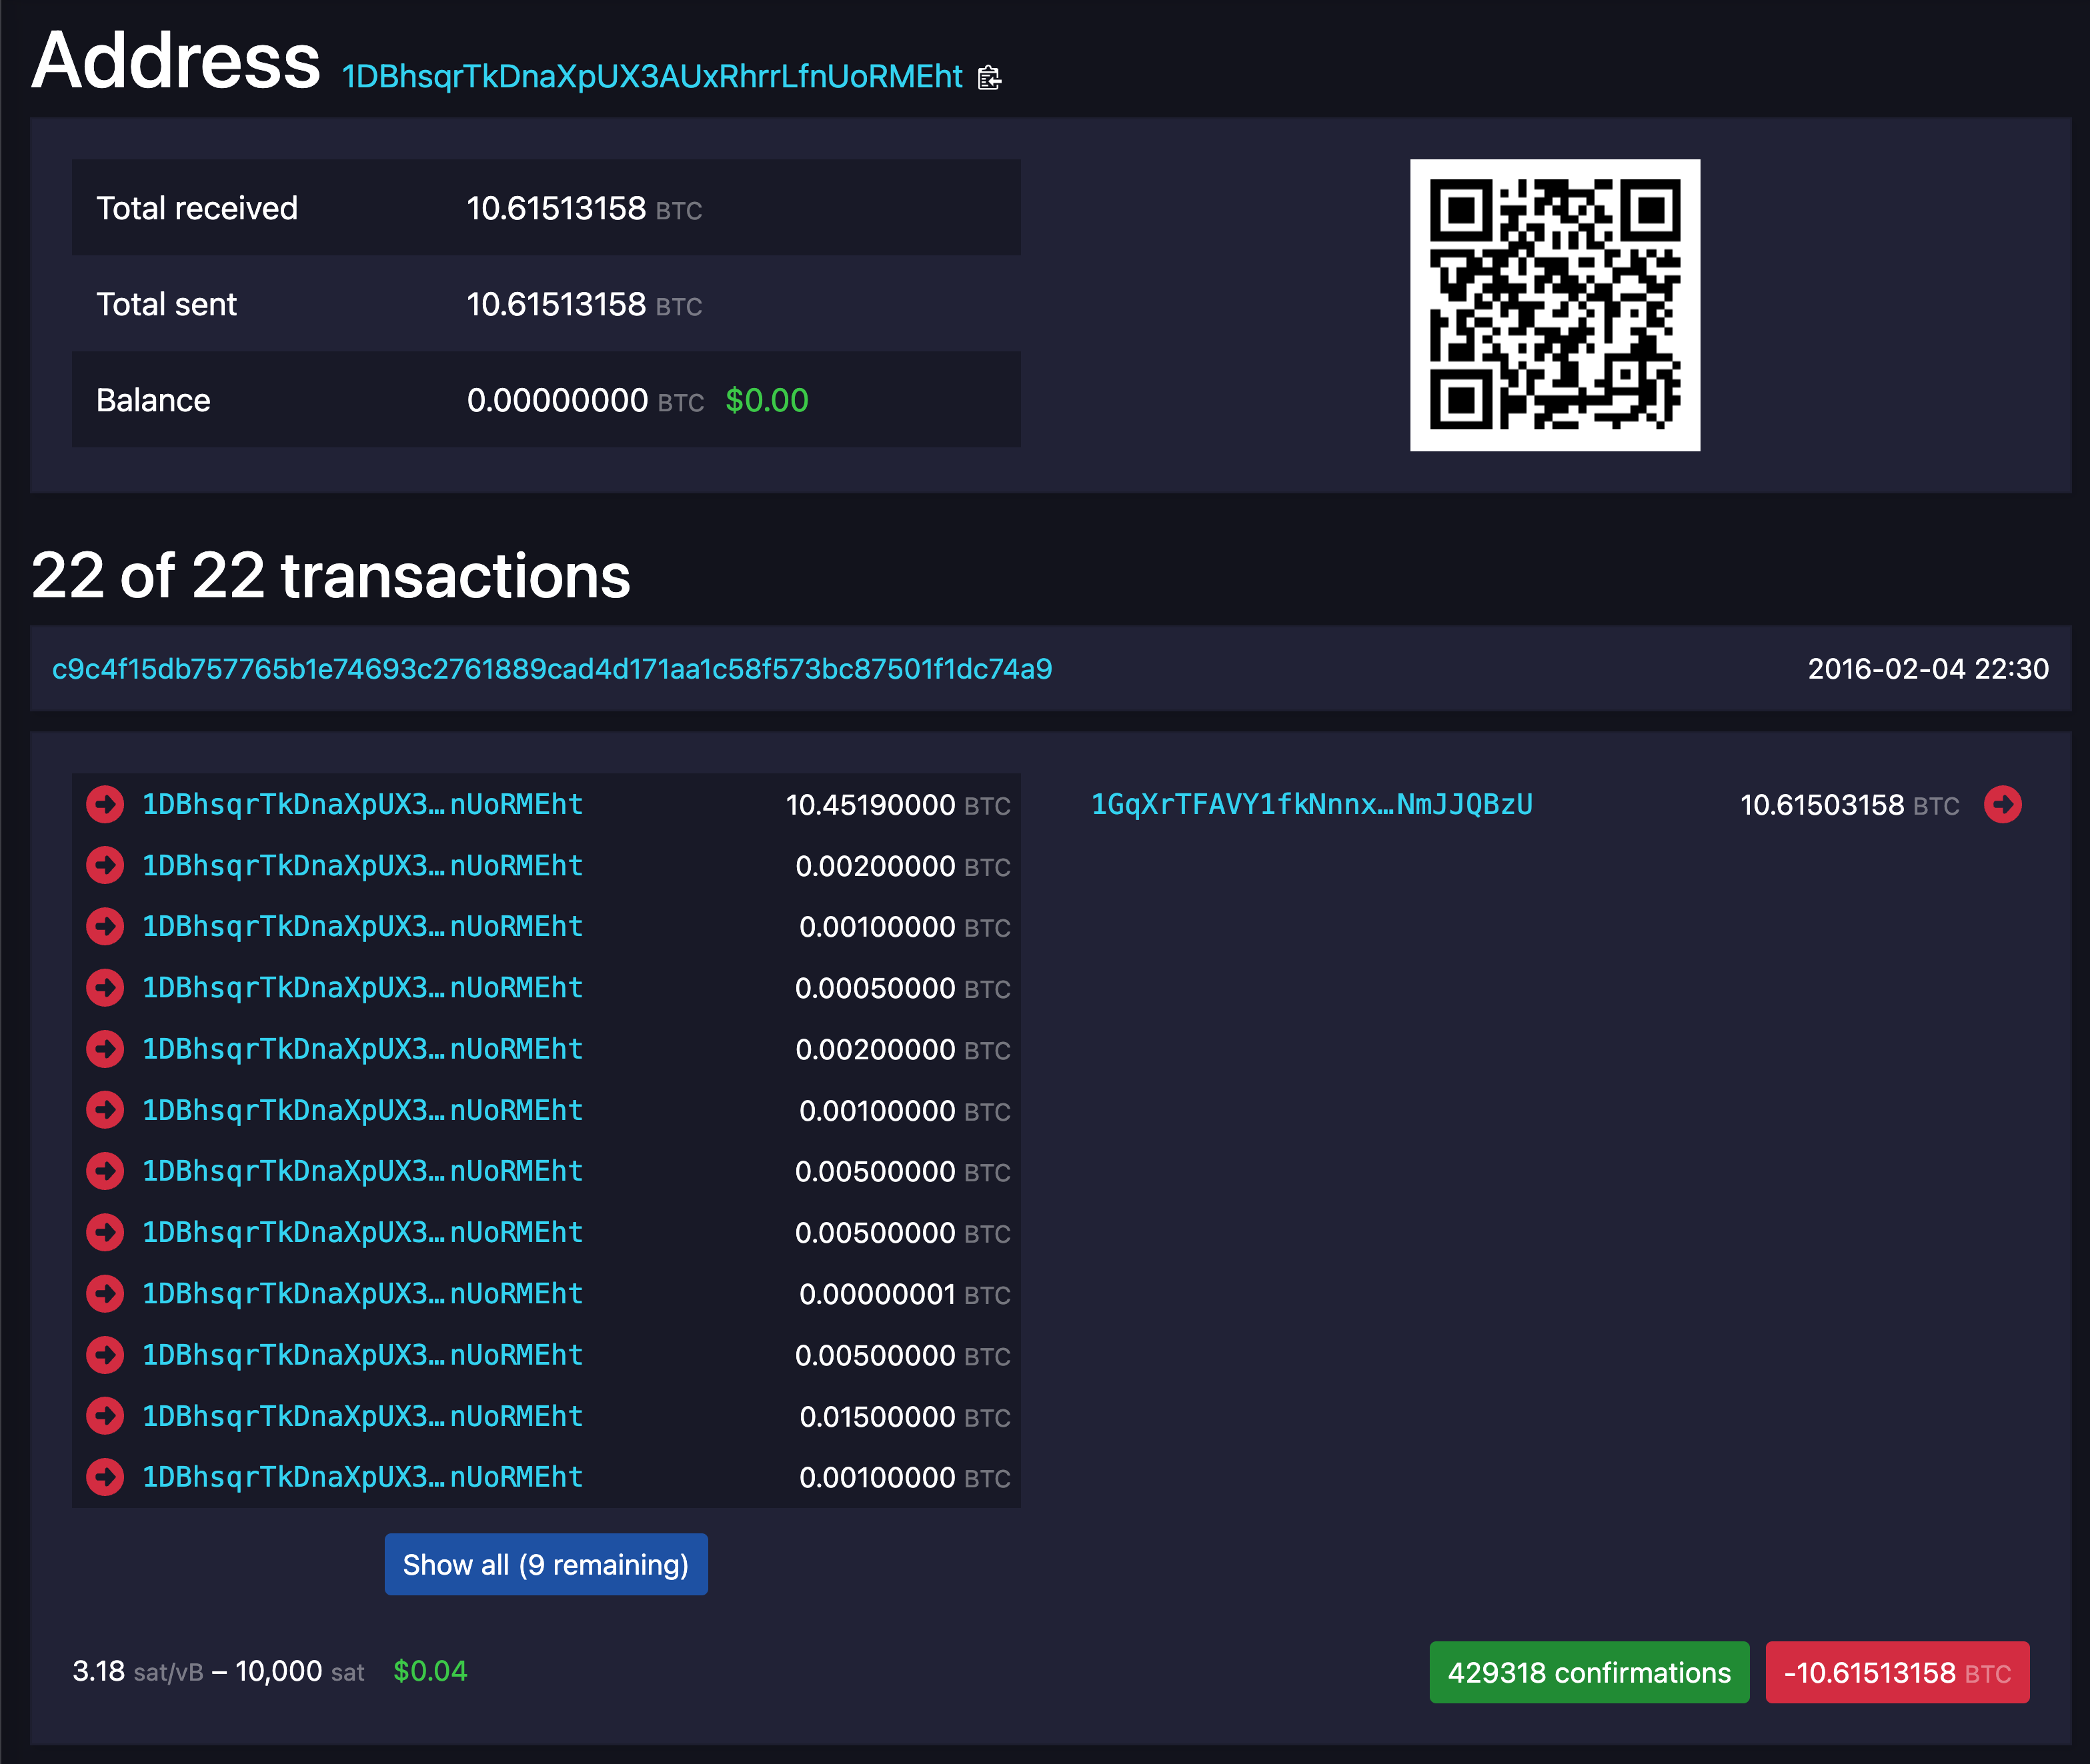Expand inputs with Show all (9 remaining)

coord(546,1564)
